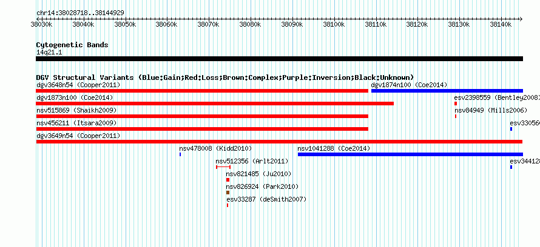
Task: Click the 38130k ruler tick label
Action: click(459, 25)
